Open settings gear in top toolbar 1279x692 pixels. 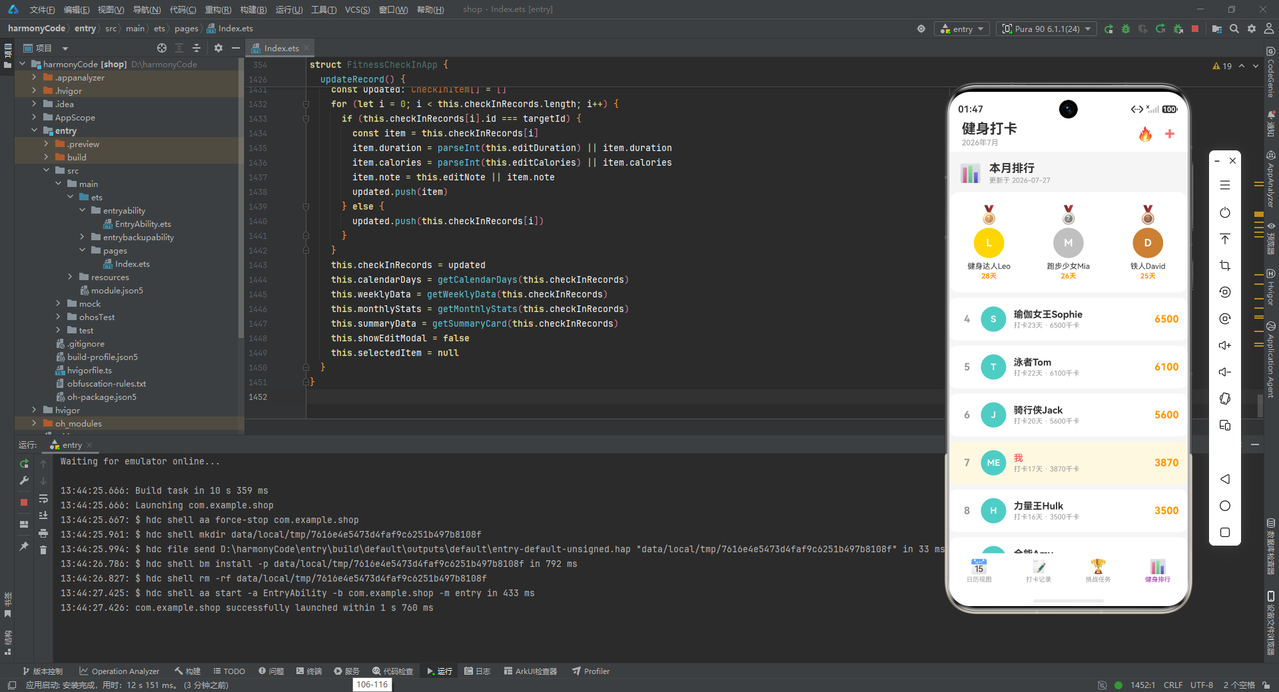[x=1252, y=29]
